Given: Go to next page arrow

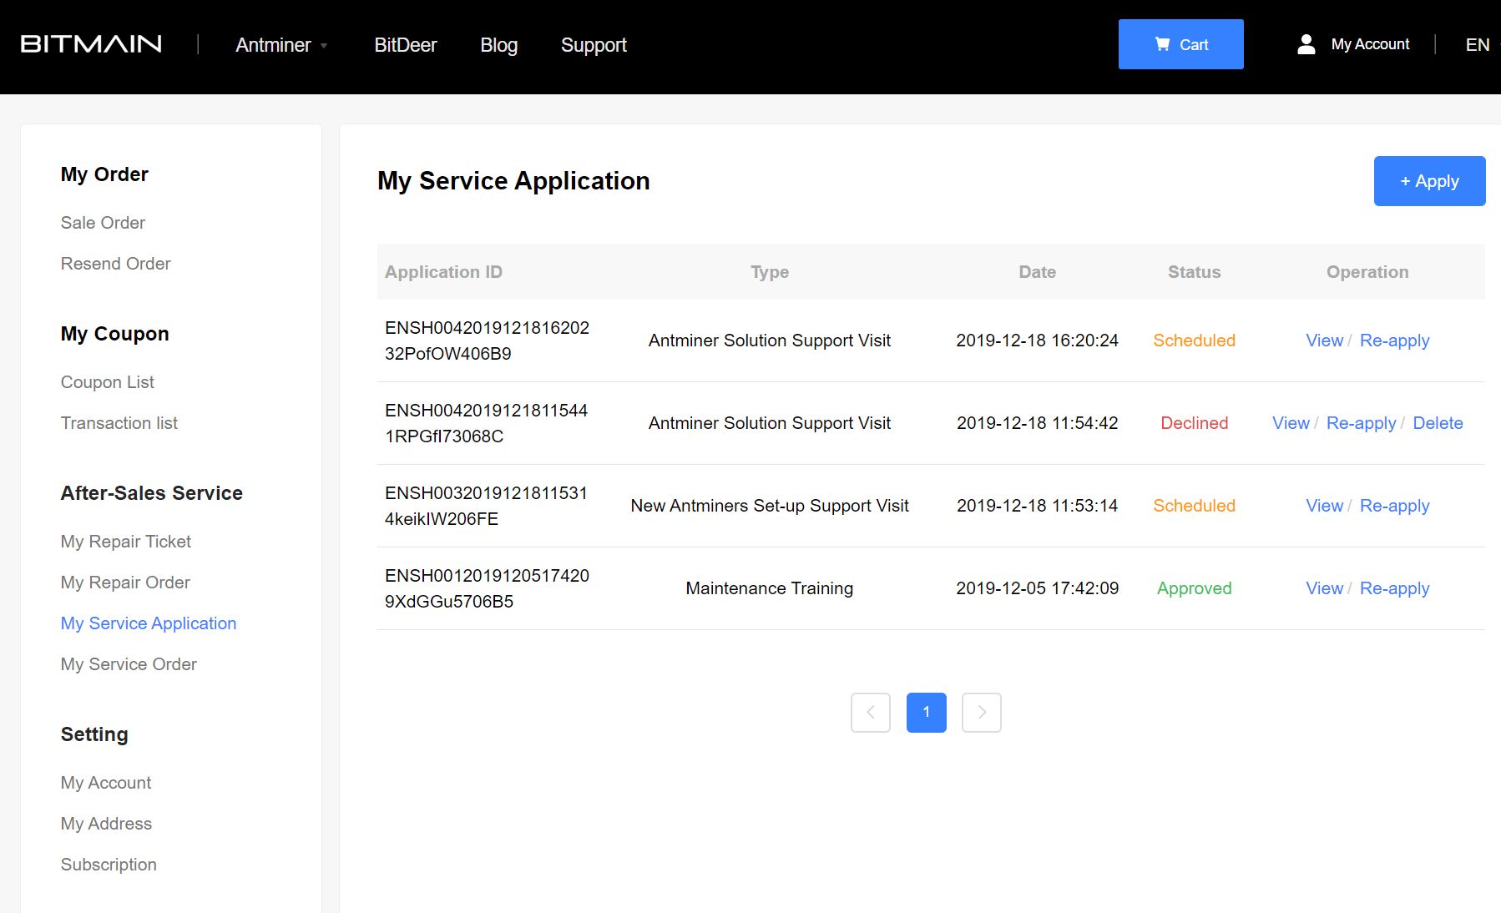Looking at the screenshot, I should [x=982, y=713].
